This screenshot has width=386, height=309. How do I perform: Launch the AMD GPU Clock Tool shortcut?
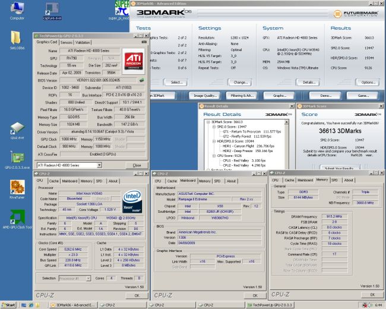(x=17, y=219)
